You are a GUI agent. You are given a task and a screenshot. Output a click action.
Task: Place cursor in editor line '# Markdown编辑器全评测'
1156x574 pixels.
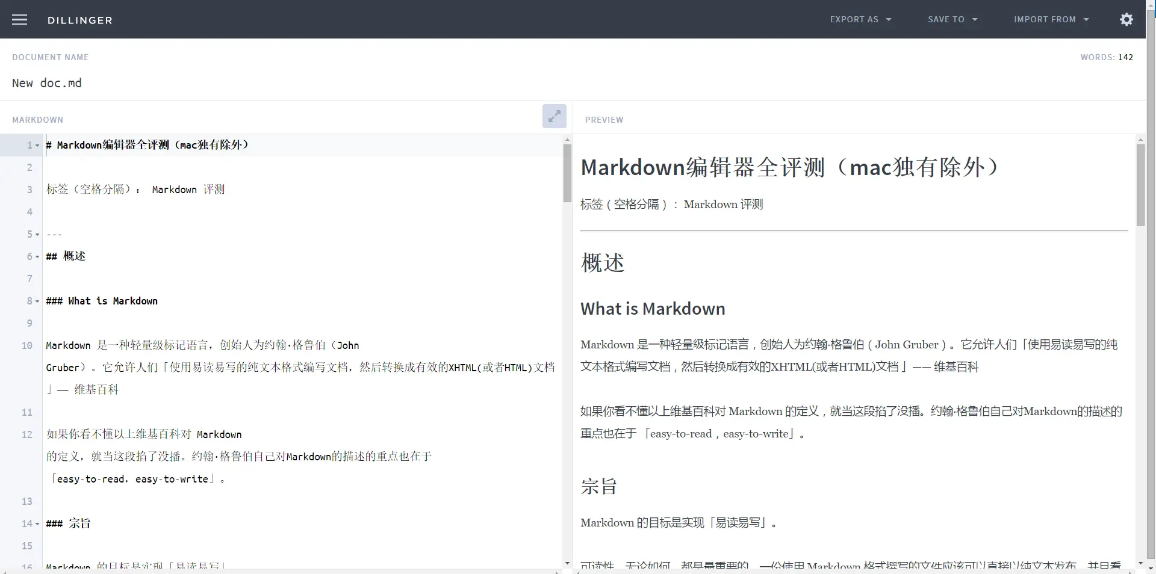point(148,145)
